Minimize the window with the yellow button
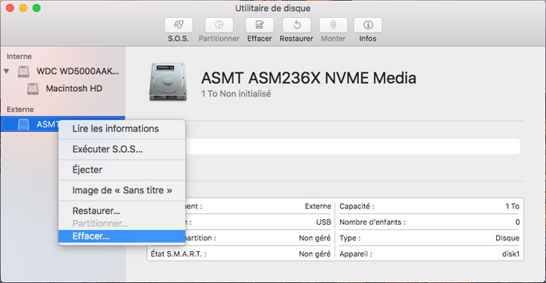 (x=23, y=8)
